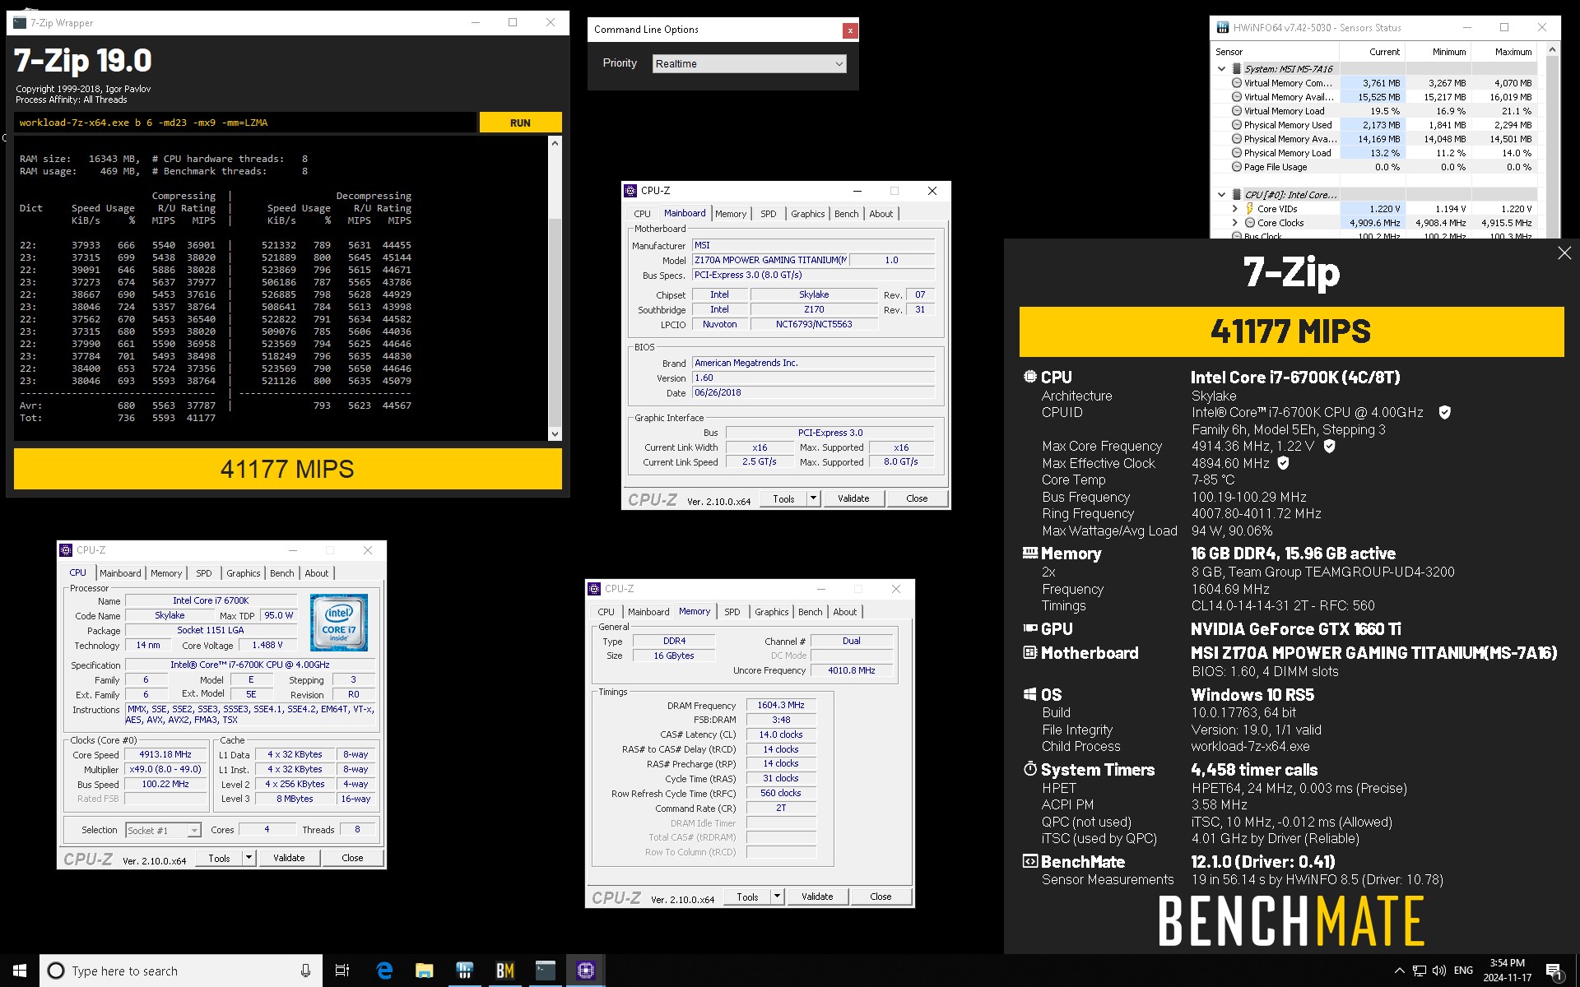
Task: Click the 7-Zip output scroll-down arrow
Action: coord(555,433)
